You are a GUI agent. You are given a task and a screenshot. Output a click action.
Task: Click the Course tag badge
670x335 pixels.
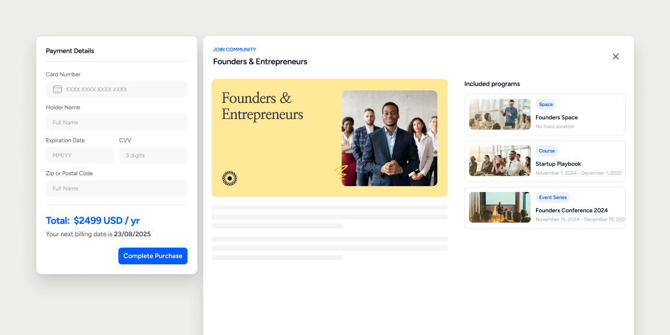(547, 151)
